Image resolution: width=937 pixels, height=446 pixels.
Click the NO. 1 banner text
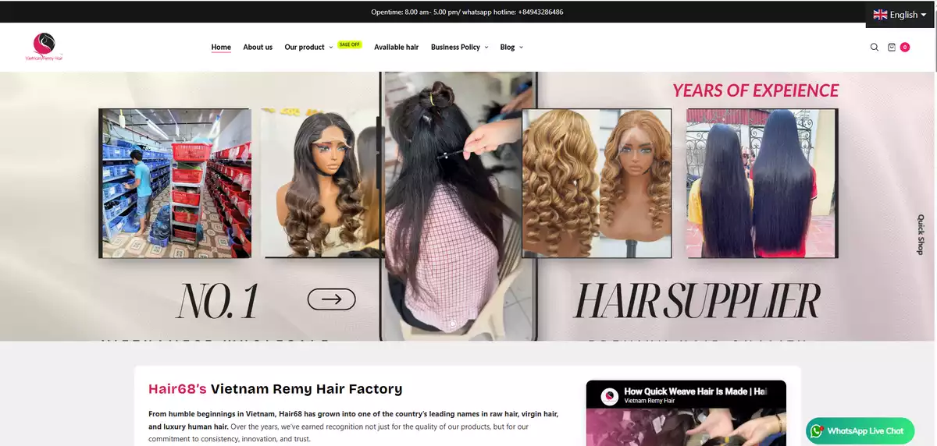click(218, 302)
